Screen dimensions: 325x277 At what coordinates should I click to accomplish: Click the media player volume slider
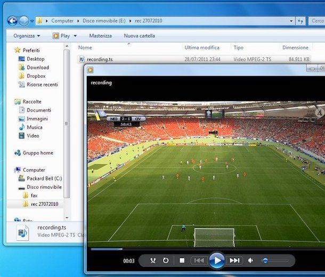[275, 261]
